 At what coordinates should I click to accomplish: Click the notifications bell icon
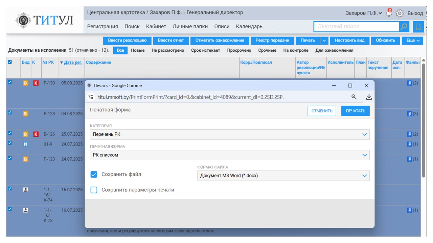pos(389,13)
